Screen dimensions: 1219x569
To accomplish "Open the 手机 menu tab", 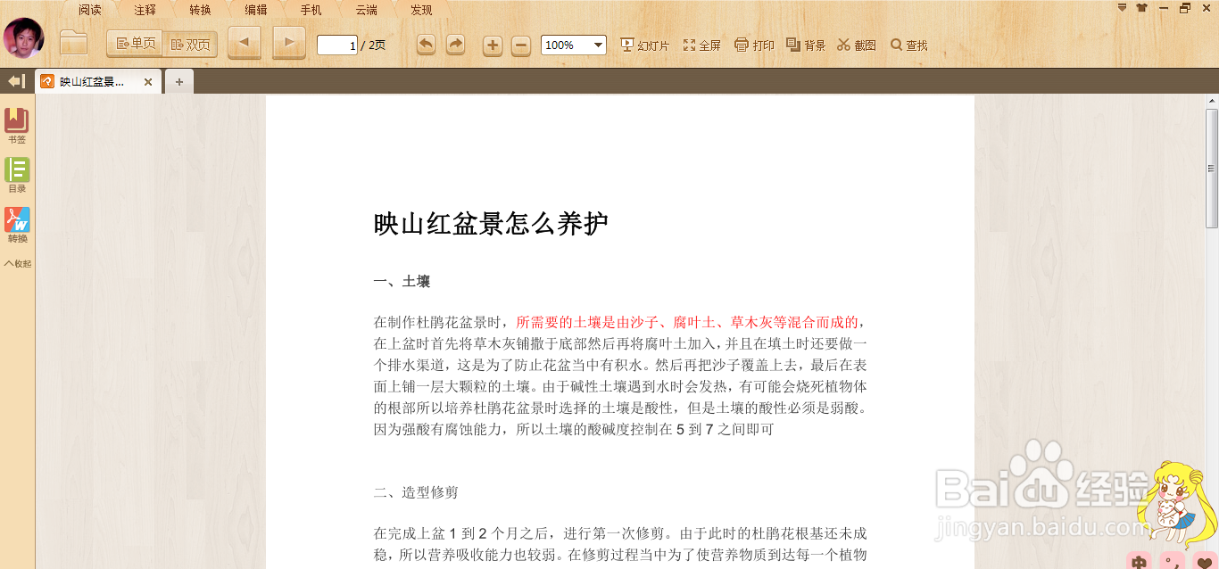I will coord(311,10).
